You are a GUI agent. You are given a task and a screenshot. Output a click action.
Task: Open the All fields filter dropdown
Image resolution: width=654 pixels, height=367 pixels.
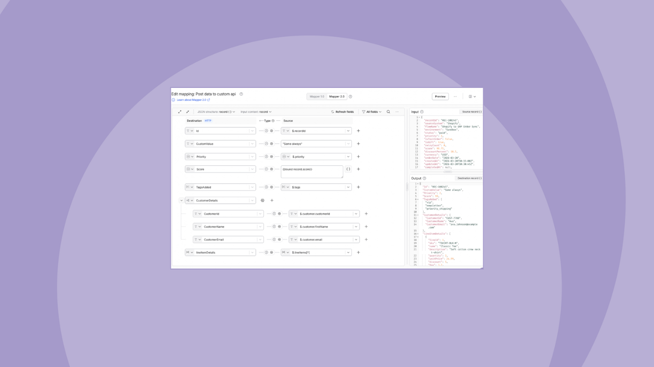click(372, 112)
